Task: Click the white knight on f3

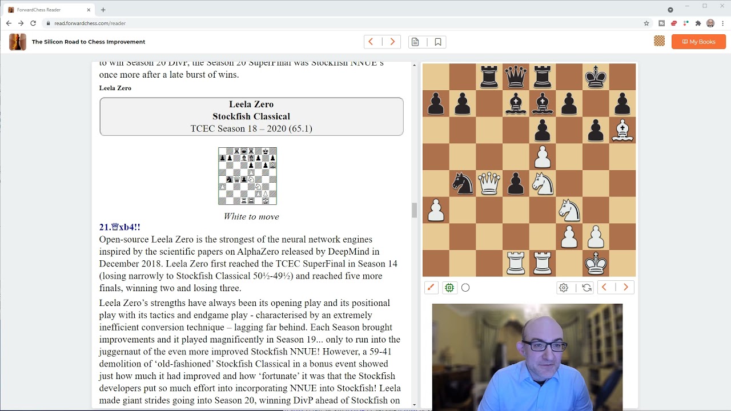Action: coord(569,210)
